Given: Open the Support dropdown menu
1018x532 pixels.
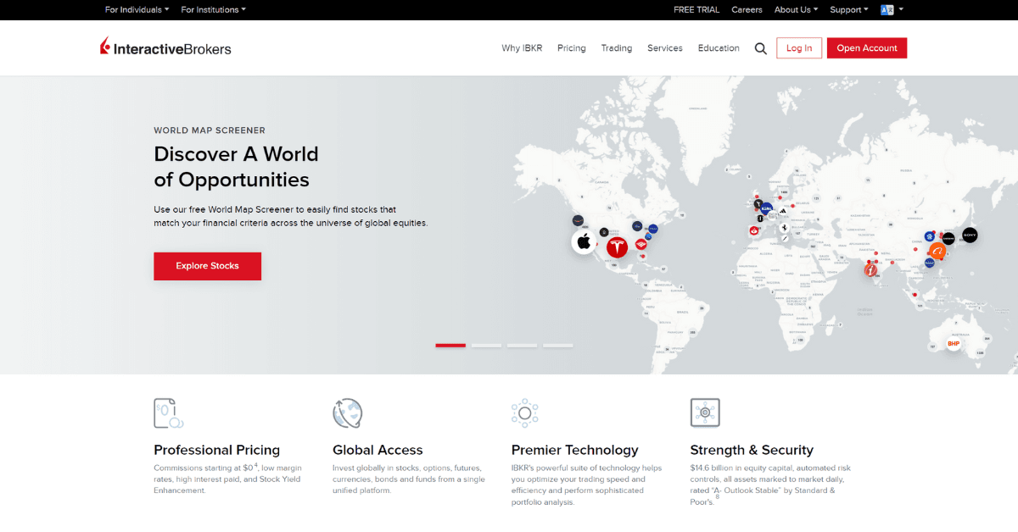Looking at the screenshot, I should pos(848,9).
